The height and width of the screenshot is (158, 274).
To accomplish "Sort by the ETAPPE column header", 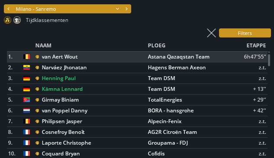I will [x=256, y=46].
